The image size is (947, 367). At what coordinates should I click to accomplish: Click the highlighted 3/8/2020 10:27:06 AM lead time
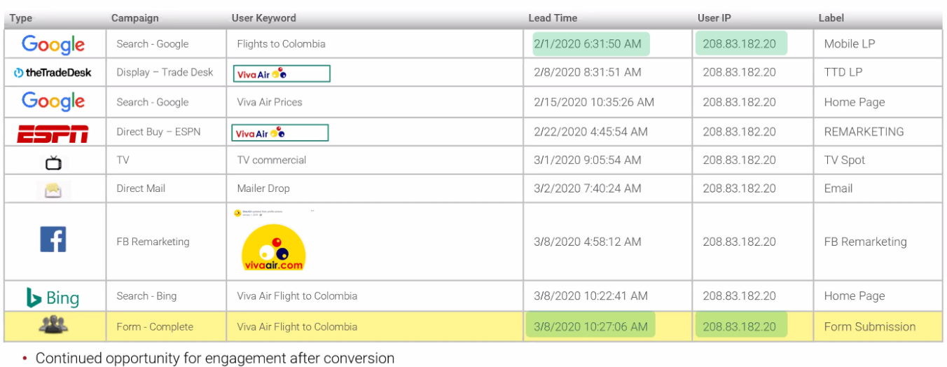(590, 326)
